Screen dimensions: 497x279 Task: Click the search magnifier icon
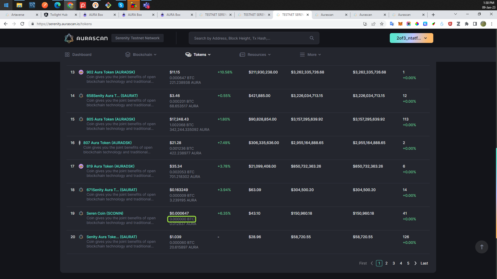312,38
